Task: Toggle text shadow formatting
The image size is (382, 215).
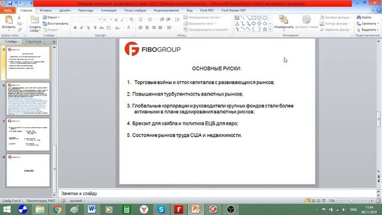Action: 95,27
